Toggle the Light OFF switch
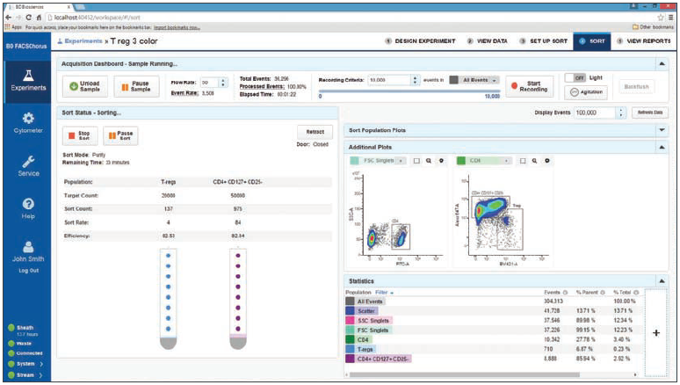This screenshot has height=385, width=680. point(575,77)
